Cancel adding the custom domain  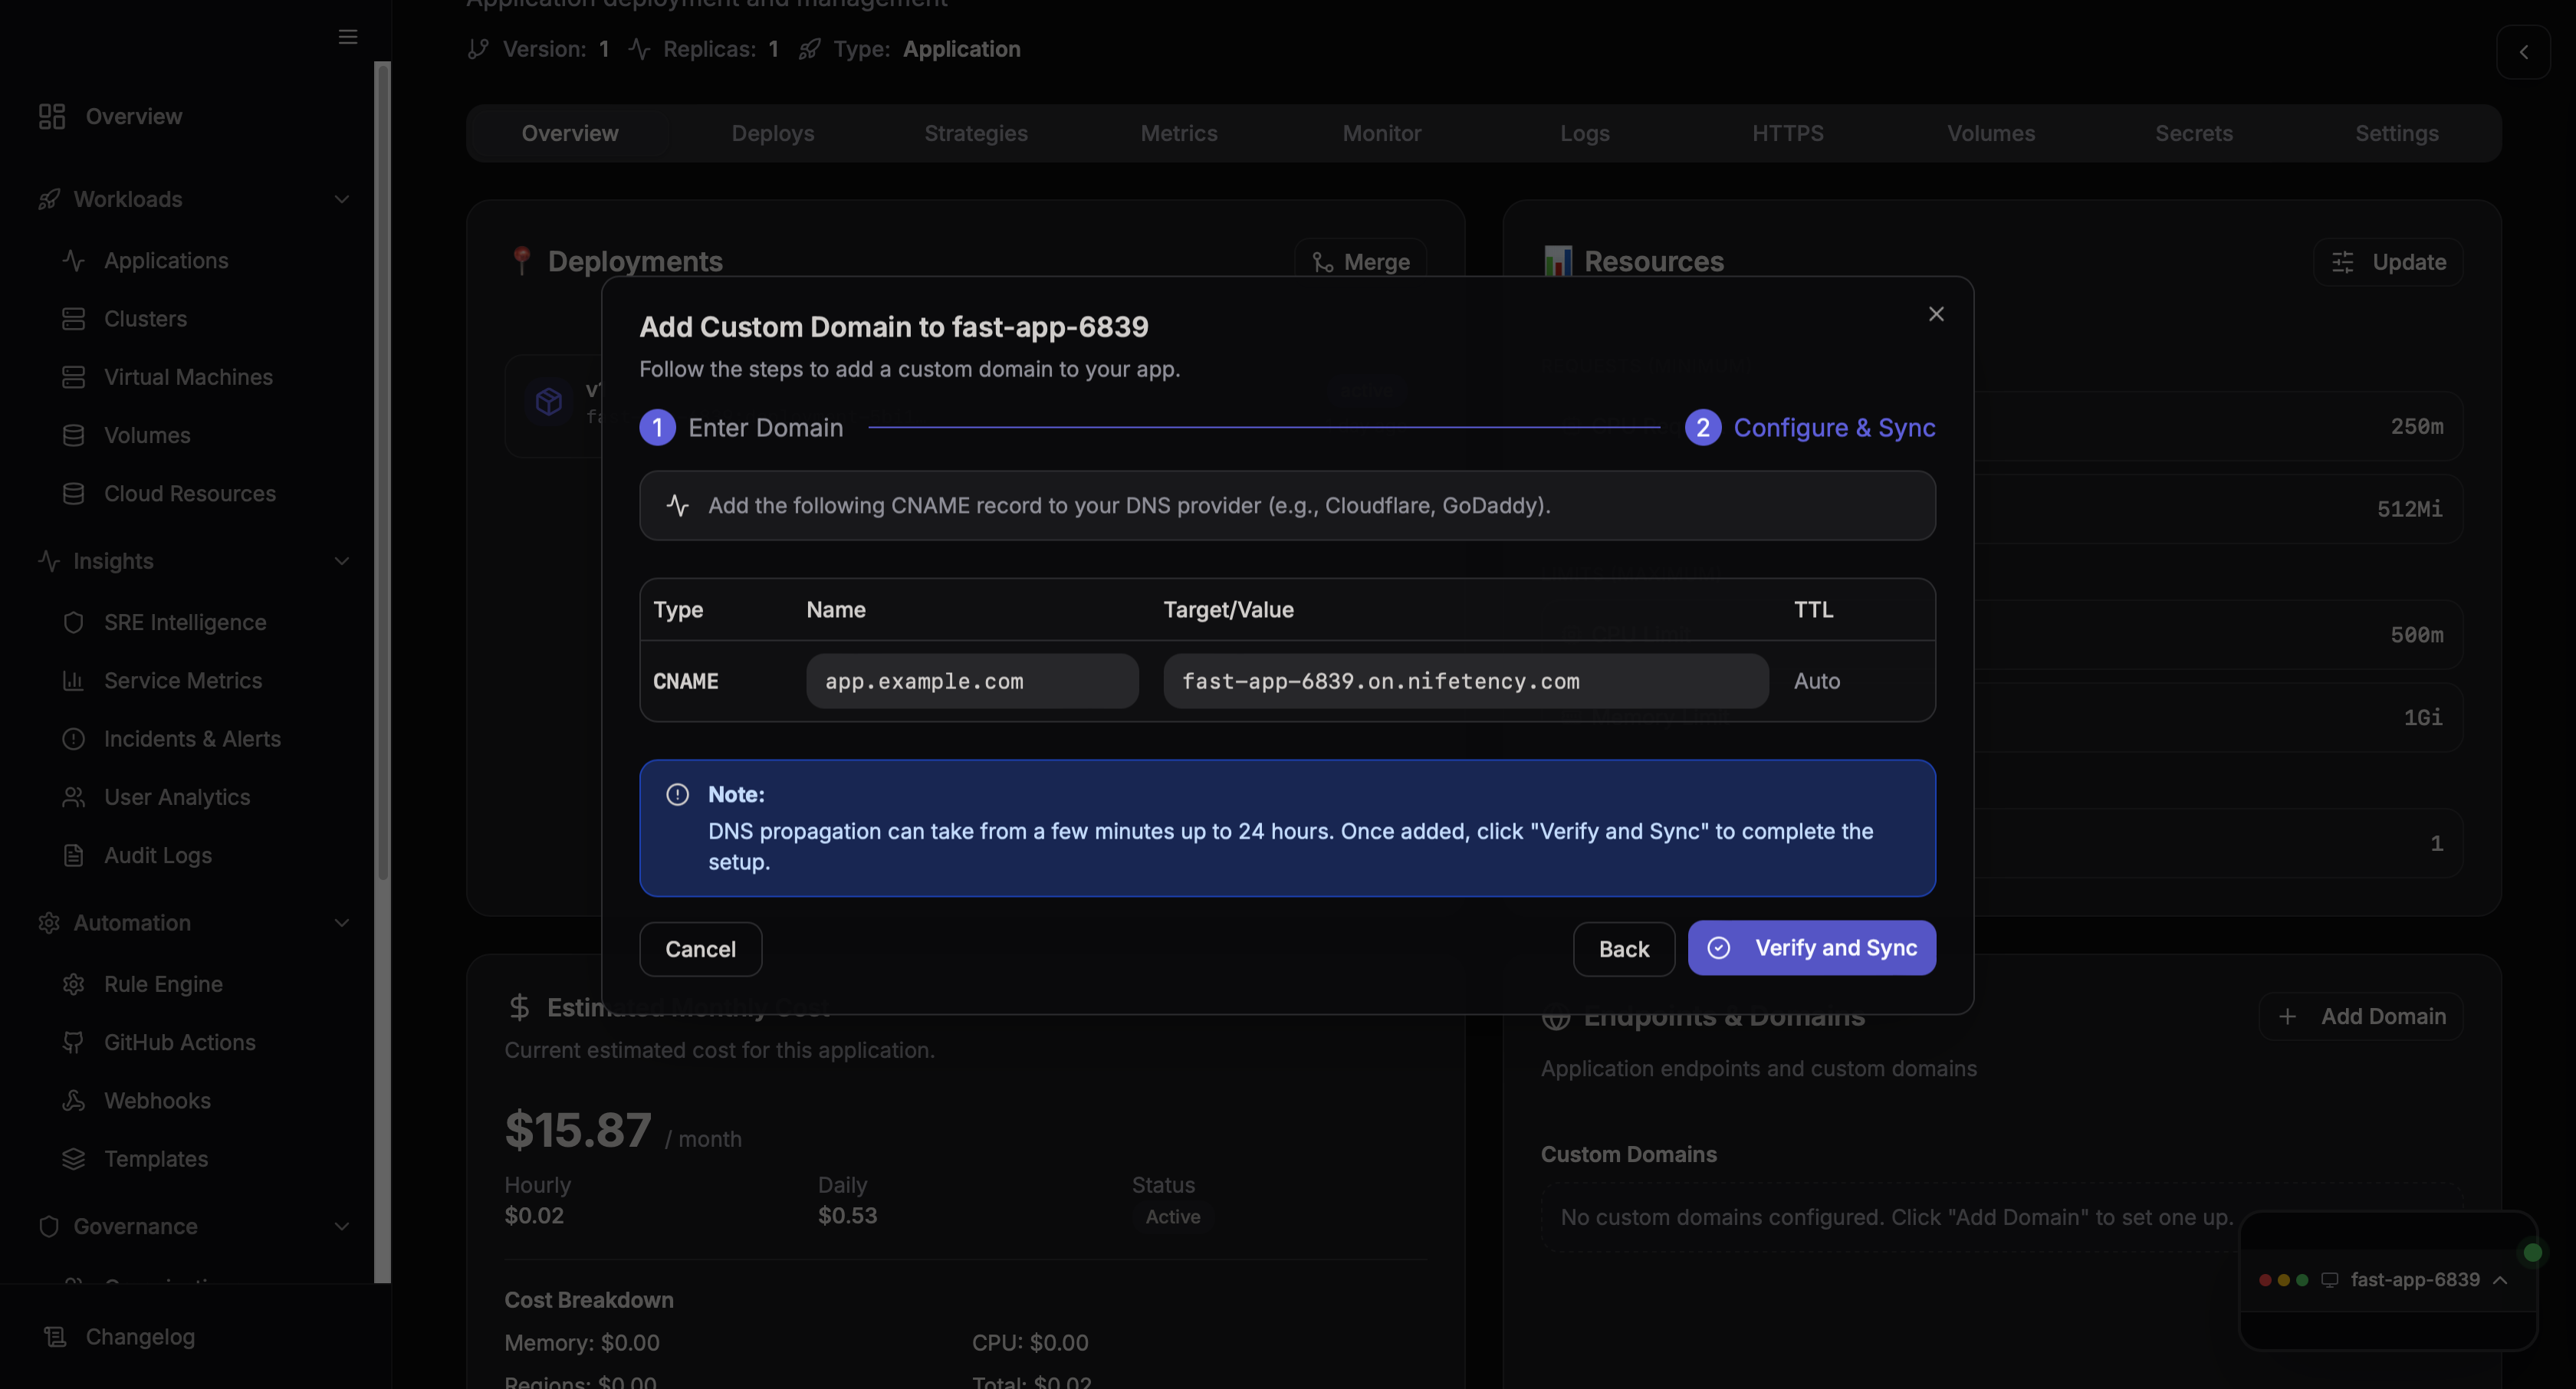coord(700,948)
